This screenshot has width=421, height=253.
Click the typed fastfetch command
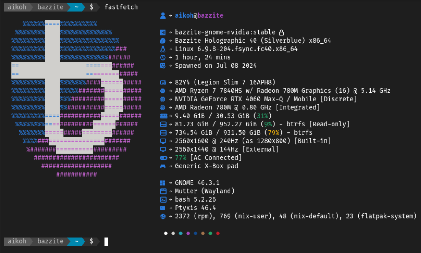[121, 7]
